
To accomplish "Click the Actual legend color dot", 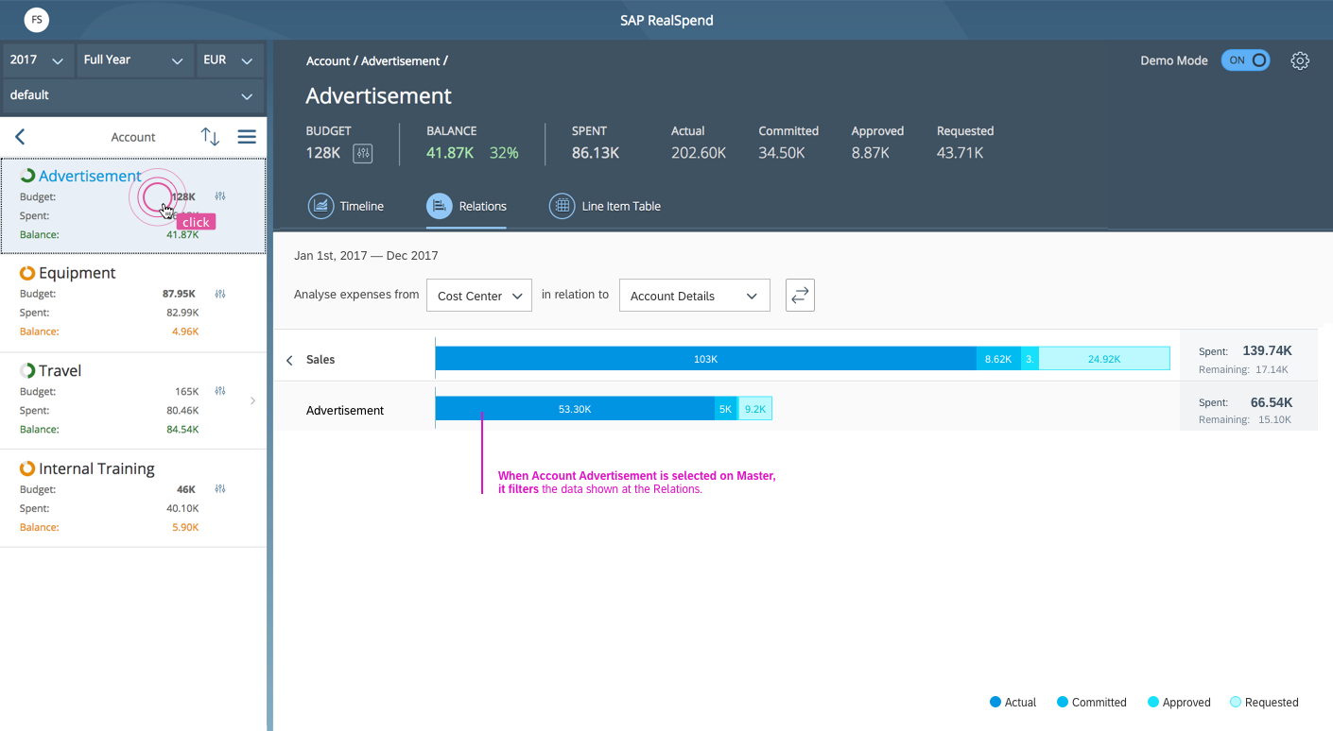I will click(x=995, y=702).
